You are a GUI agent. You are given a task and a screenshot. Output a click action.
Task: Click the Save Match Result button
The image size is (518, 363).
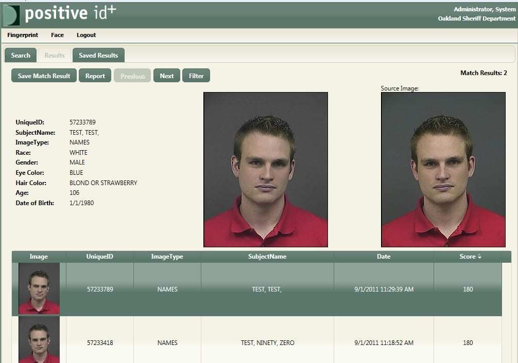click(44, 76)
